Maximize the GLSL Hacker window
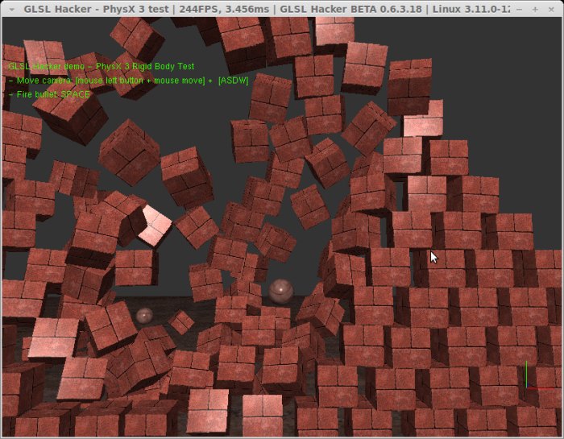Screen dimensions: 564x439 (535, 10)
